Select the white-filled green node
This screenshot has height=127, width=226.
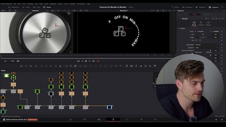click(x=6, y=75)
